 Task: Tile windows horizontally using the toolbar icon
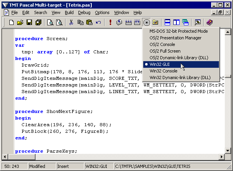tap(167, 23)
